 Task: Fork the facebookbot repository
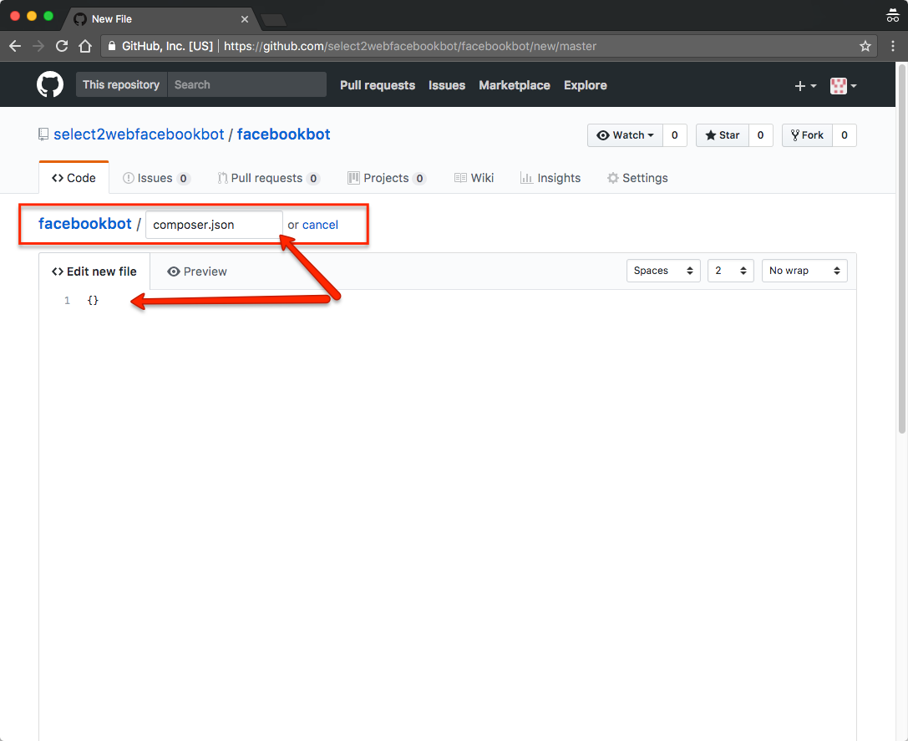(x=807, y=135)
